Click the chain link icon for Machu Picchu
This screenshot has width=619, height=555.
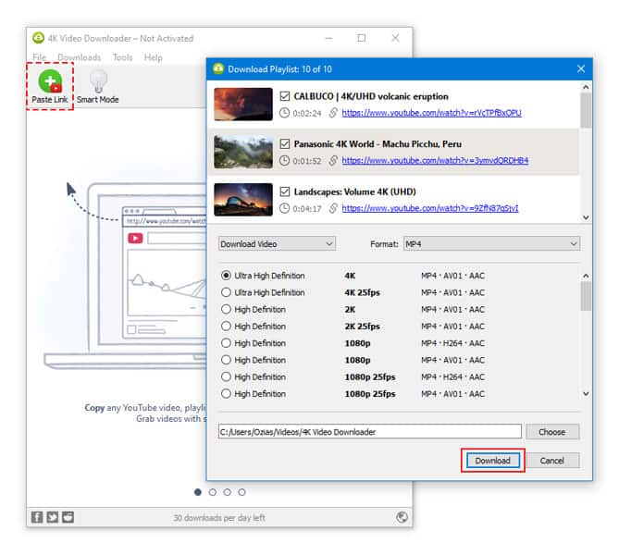333,160
